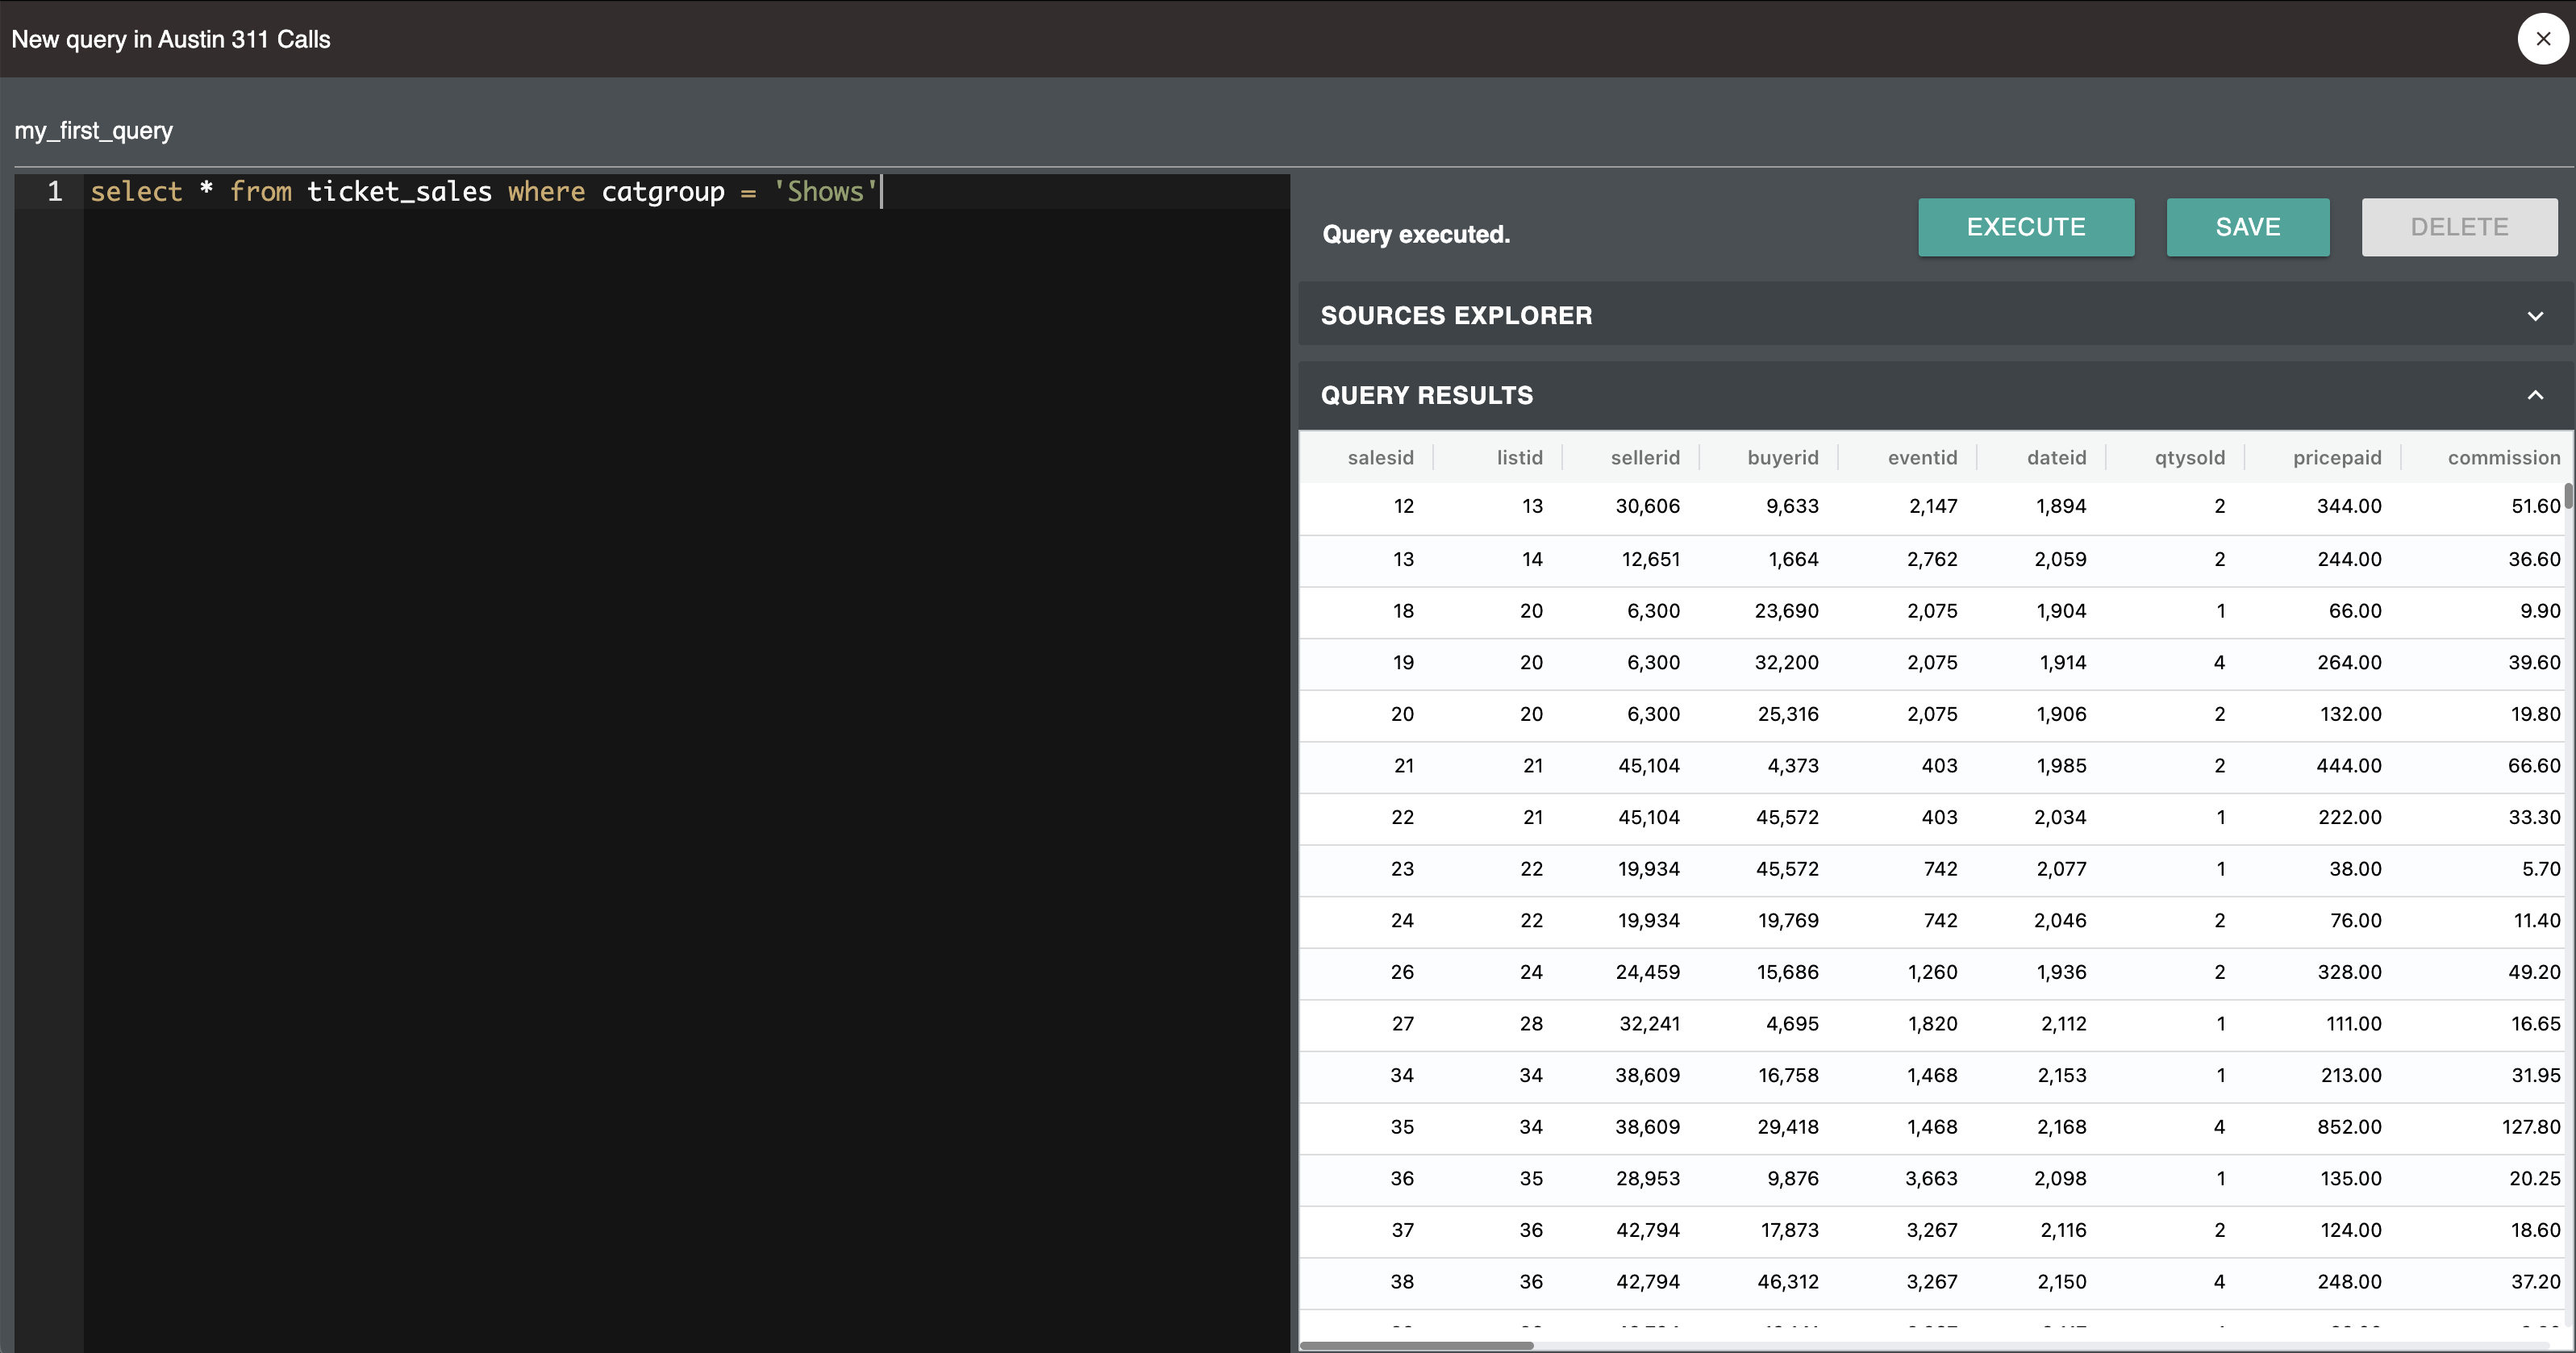Save the query as my_first_query
The height and width of the screenshot is (1353, 2576).
(x=2247, y=227)
